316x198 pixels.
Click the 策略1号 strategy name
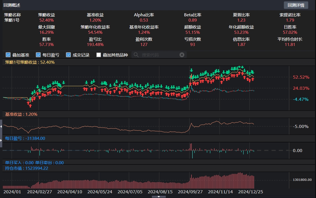[12, 20]
